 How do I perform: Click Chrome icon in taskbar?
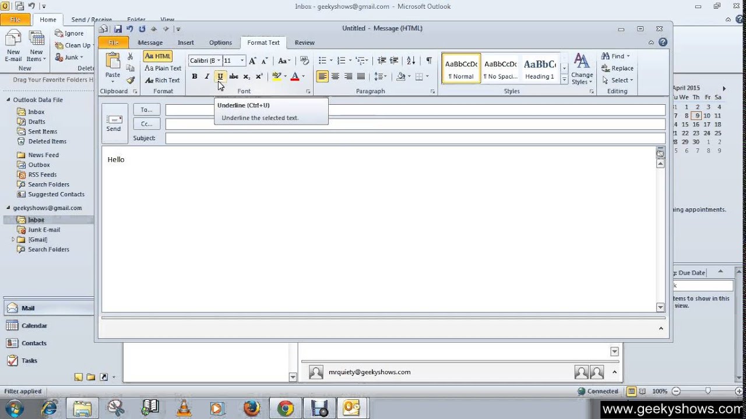(286, 408)
